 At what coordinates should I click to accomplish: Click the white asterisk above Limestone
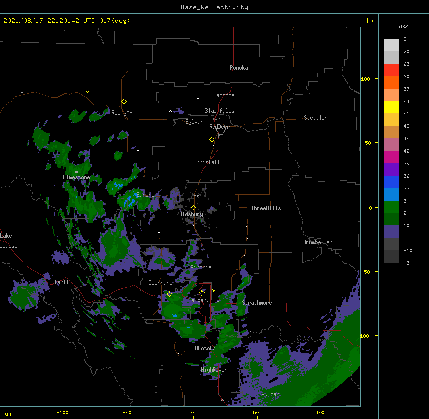point(76,172)
